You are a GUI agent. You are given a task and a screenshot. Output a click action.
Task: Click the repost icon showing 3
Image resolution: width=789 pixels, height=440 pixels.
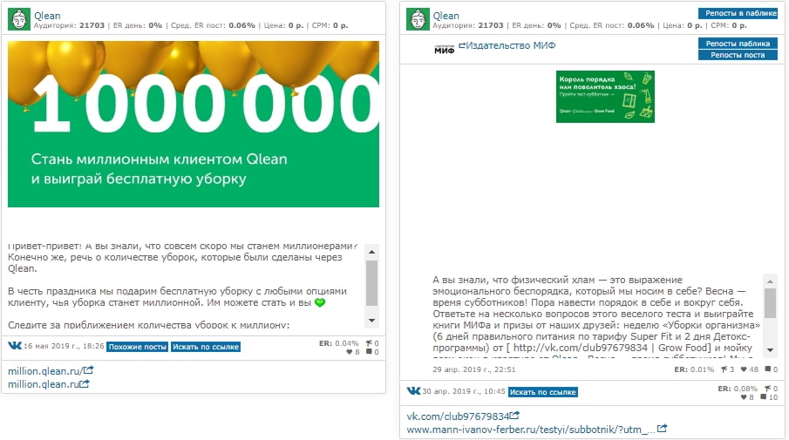point(724,369)
